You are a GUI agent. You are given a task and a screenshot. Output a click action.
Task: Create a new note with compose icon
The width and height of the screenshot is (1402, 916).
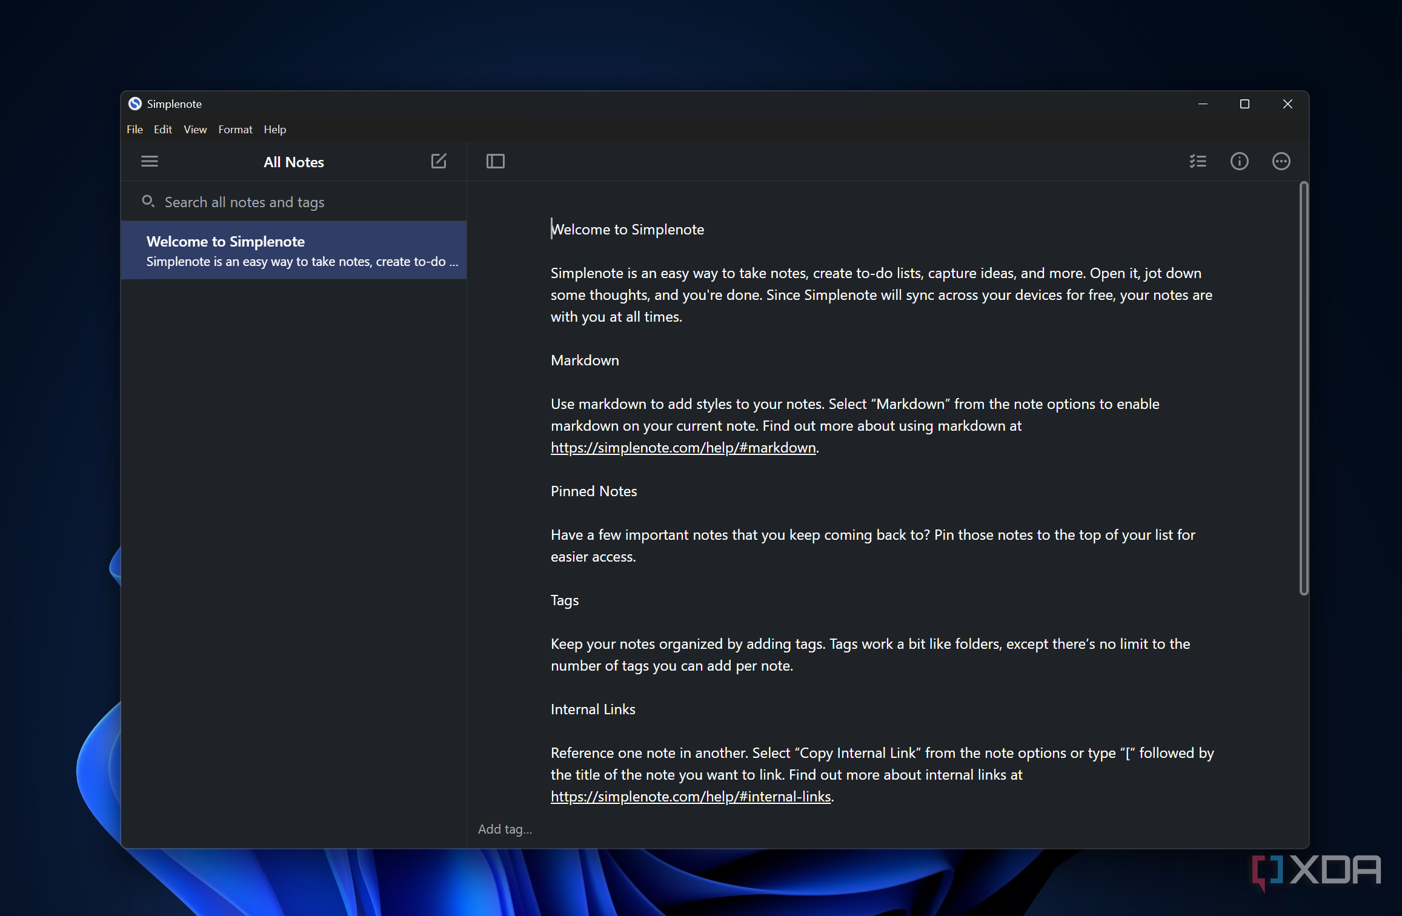439,161
